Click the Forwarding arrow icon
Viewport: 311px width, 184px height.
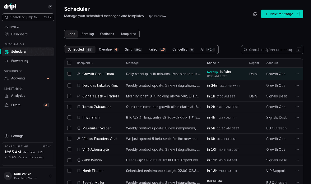coord(7,61)
